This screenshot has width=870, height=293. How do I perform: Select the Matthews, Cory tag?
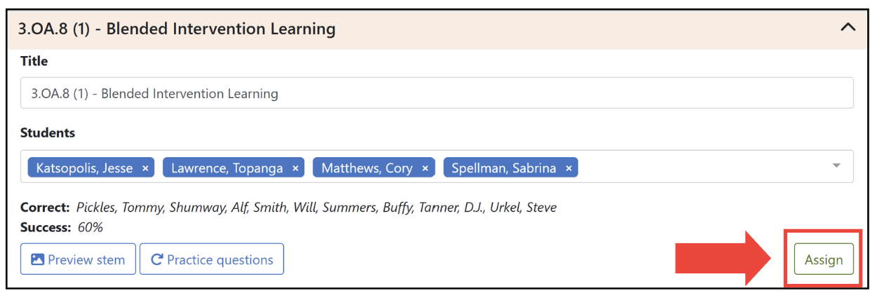click(367, 168)
